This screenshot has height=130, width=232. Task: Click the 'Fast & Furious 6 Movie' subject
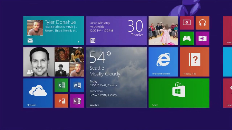(x=61, y=27)
